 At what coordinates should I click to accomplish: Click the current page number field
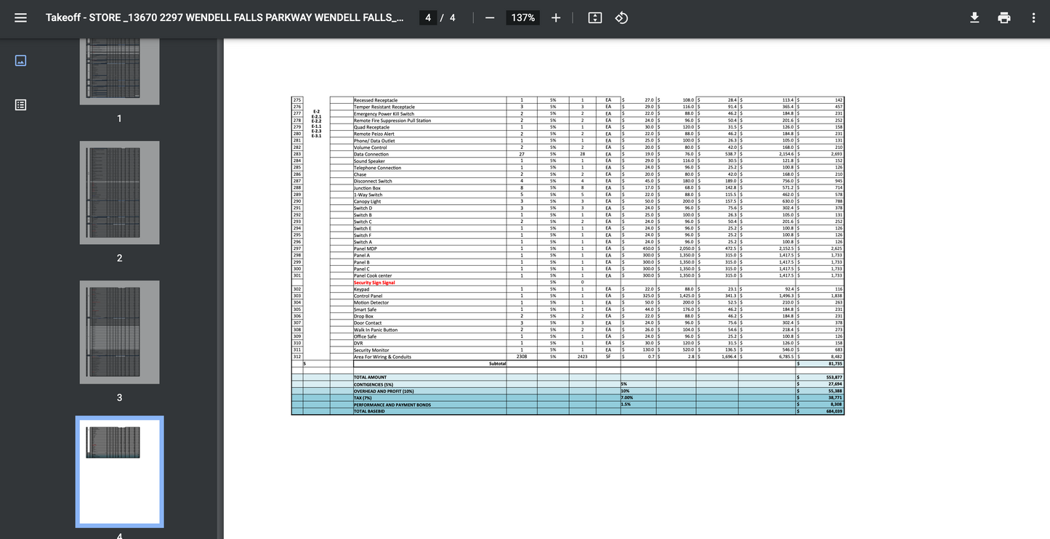[428, 17]
